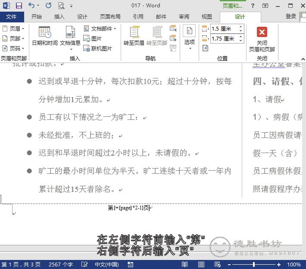The width and height of the screenshot is (306, 269).
Task: Jump to previous section icon in 导航
Action: click(173, 28)
